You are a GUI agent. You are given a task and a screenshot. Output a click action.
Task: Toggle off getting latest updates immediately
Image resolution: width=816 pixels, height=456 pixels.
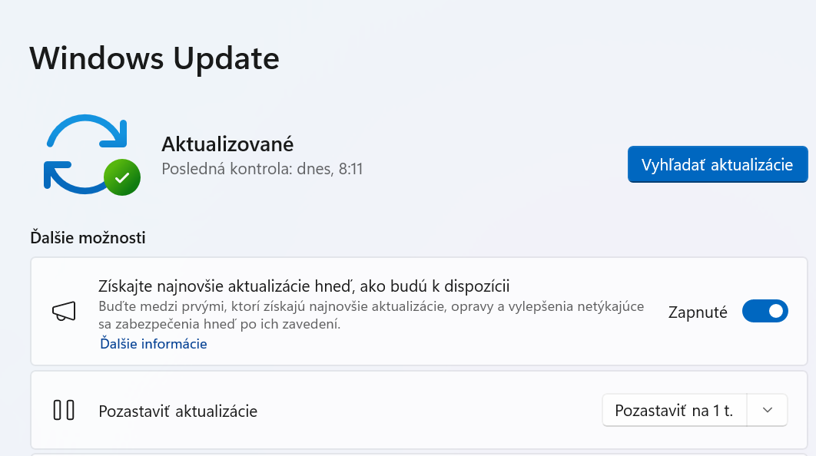pos(765,311)
